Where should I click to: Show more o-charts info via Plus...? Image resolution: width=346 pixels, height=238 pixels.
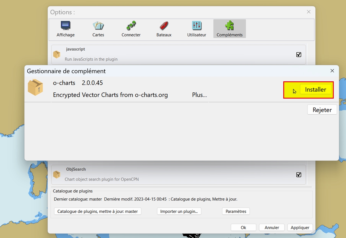tap(200, 95)
